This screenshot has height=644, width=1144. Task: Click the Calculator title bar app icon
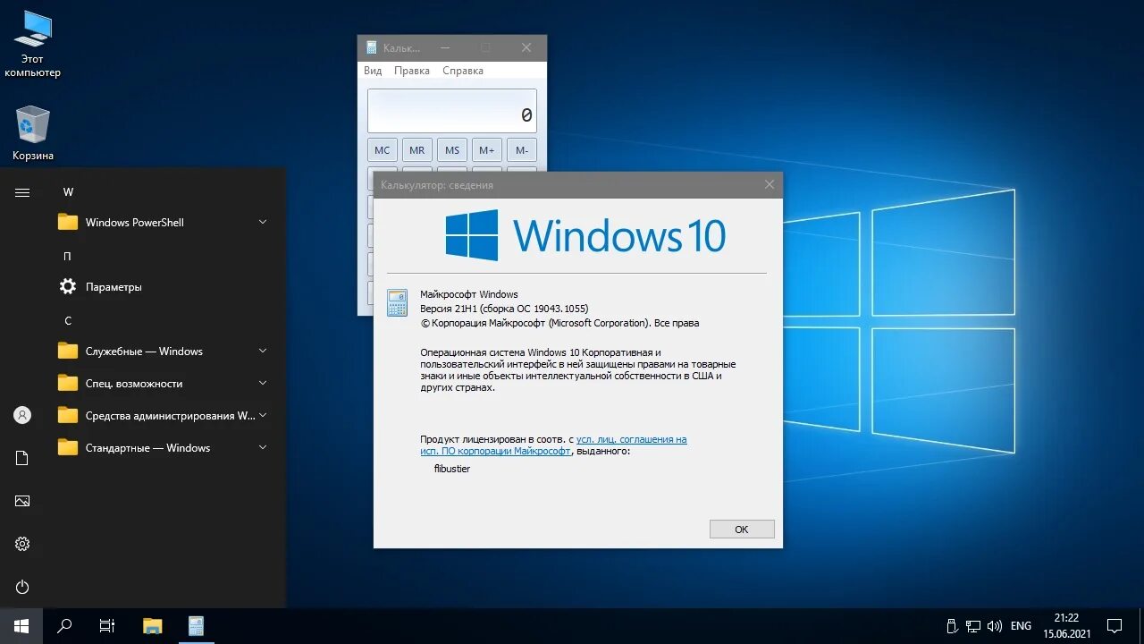[x=371, y=47]
